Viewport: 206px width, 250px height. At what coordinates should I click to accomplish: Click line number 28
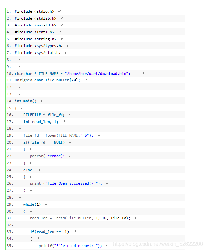click(10, 198)
